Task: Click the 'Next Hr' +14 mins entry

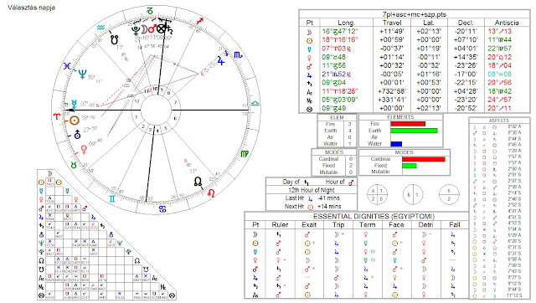Action: click(312, 207)
